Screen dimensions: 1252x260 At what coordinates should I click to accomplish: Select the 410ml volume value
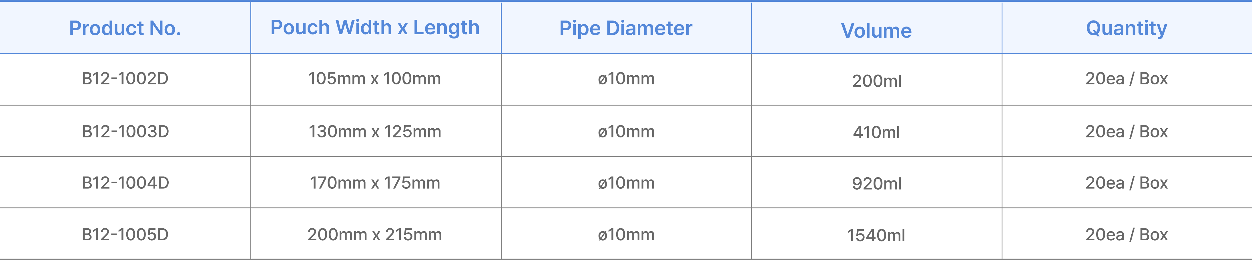pyautogui.click(x=876, y=133)
